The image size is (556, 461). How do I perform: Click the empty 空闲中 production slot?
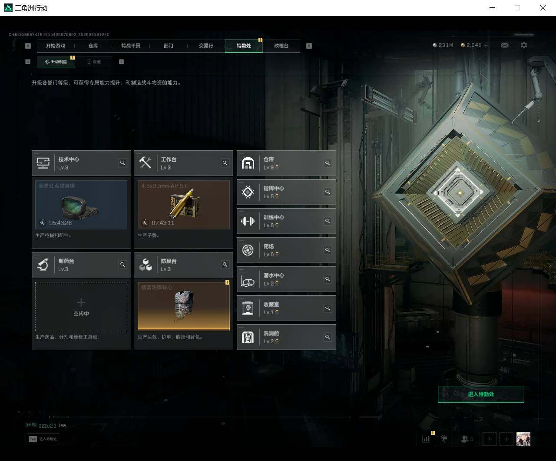[x=81, y=306]
